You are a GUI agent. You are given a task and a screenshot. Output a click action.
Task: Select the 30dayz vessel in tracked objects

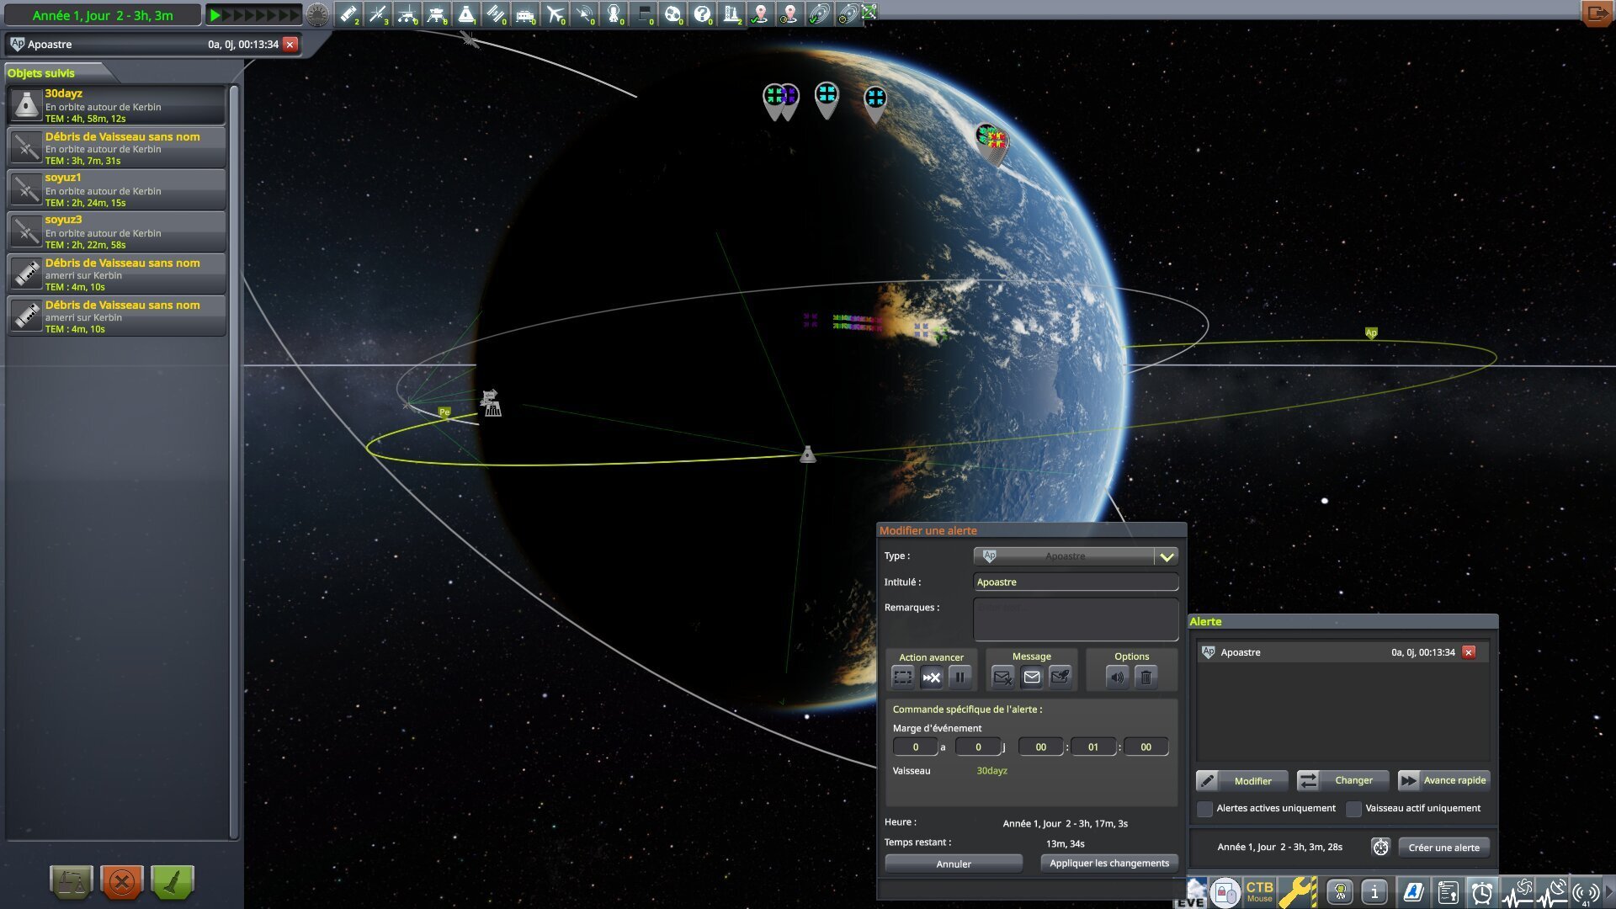[116, 105]
